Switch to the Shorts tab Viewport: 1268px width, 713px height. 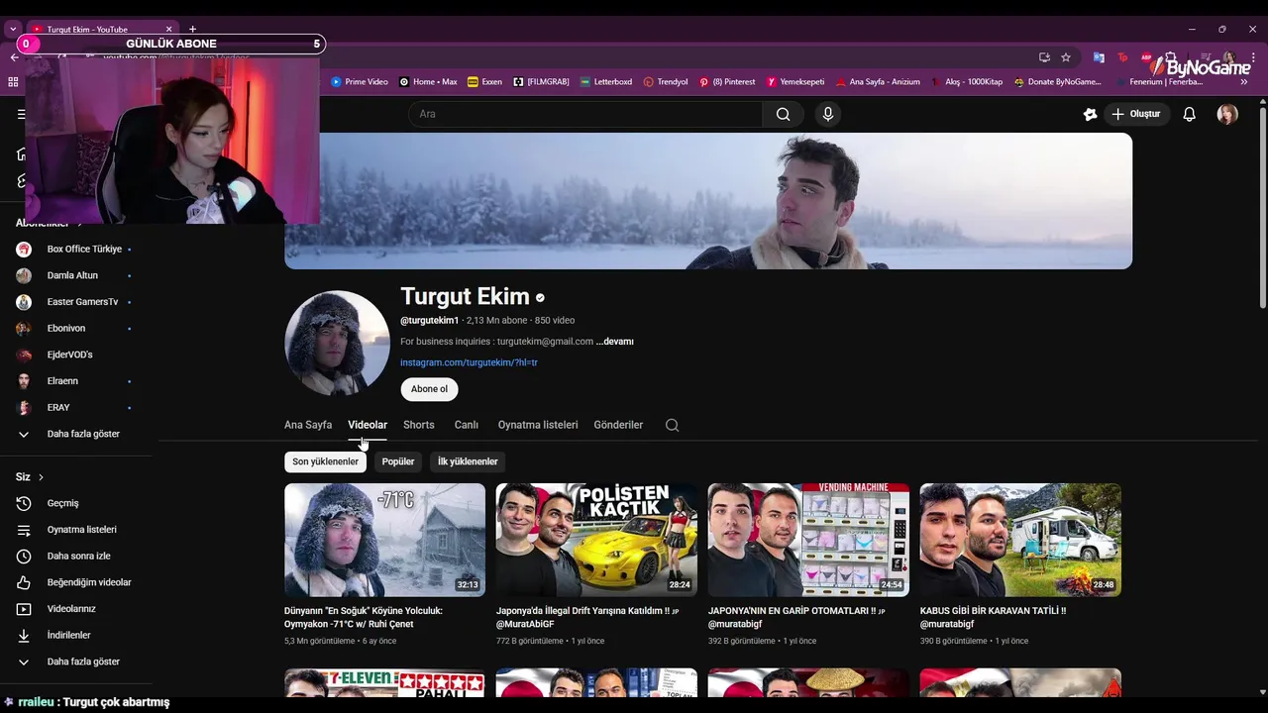(x=419, y=425)
